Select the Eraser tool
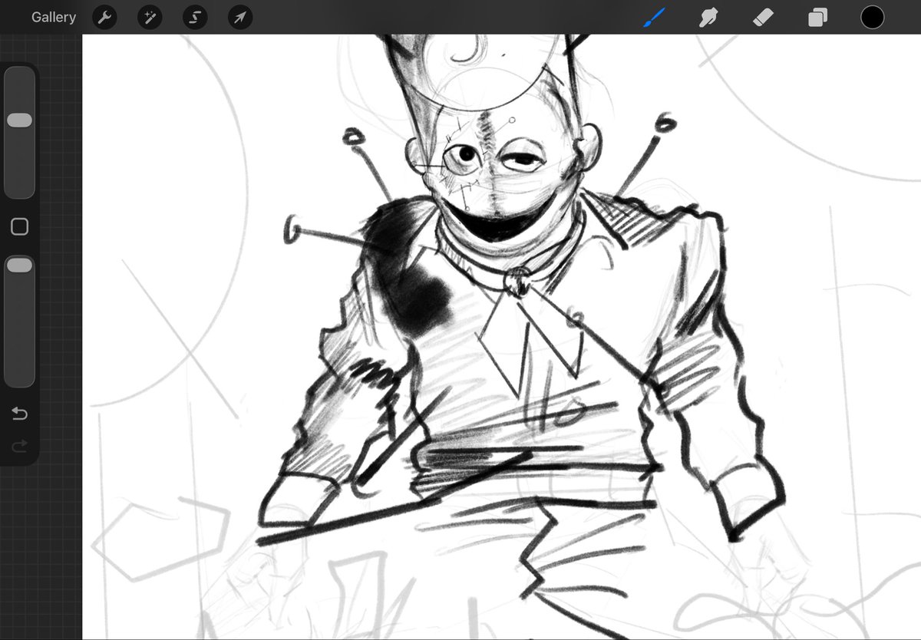Screen dimensions: 921x640 pos(764,17)
